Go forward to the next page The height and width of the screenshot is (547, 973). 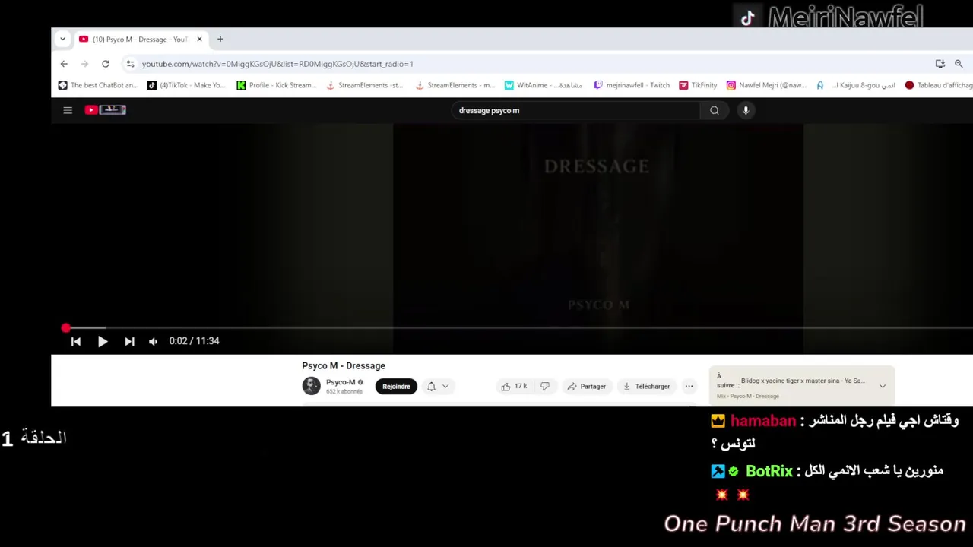(84, 64)
